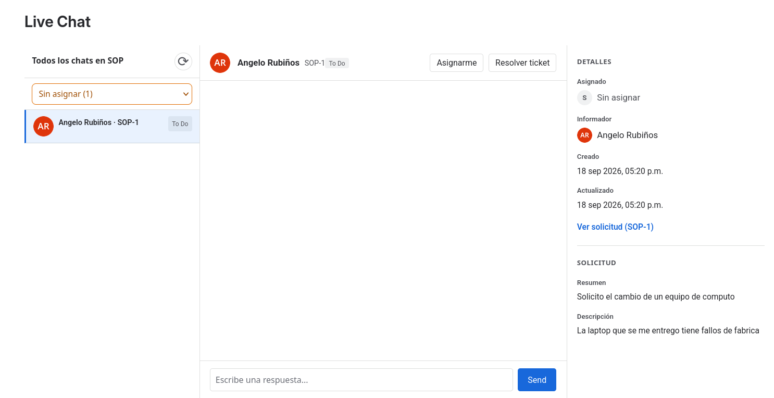Click the Creado date value
Screen dimensions: 774x398
click(620, 171)
